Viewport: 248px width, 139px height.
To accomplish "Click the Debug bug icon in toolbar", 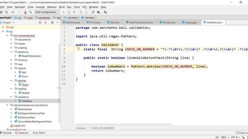I will [x=69, y=12].
